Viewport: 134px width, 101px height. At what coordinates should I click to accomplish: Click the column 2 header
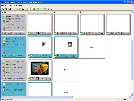coord(66,12)
